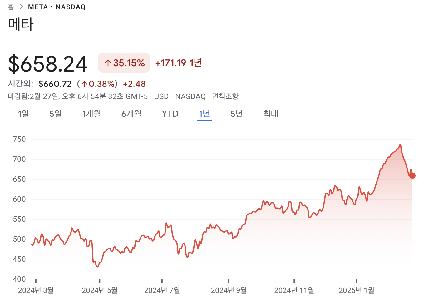
Task: Switch to the 6개월 range tab
Action: [131, 114]
